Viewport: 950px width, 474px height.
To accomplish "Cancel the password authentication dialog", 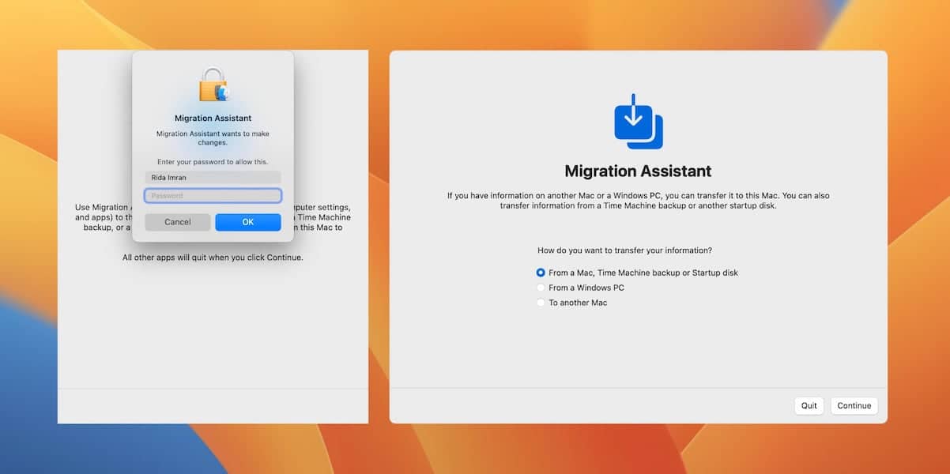I will coord(178,222).
